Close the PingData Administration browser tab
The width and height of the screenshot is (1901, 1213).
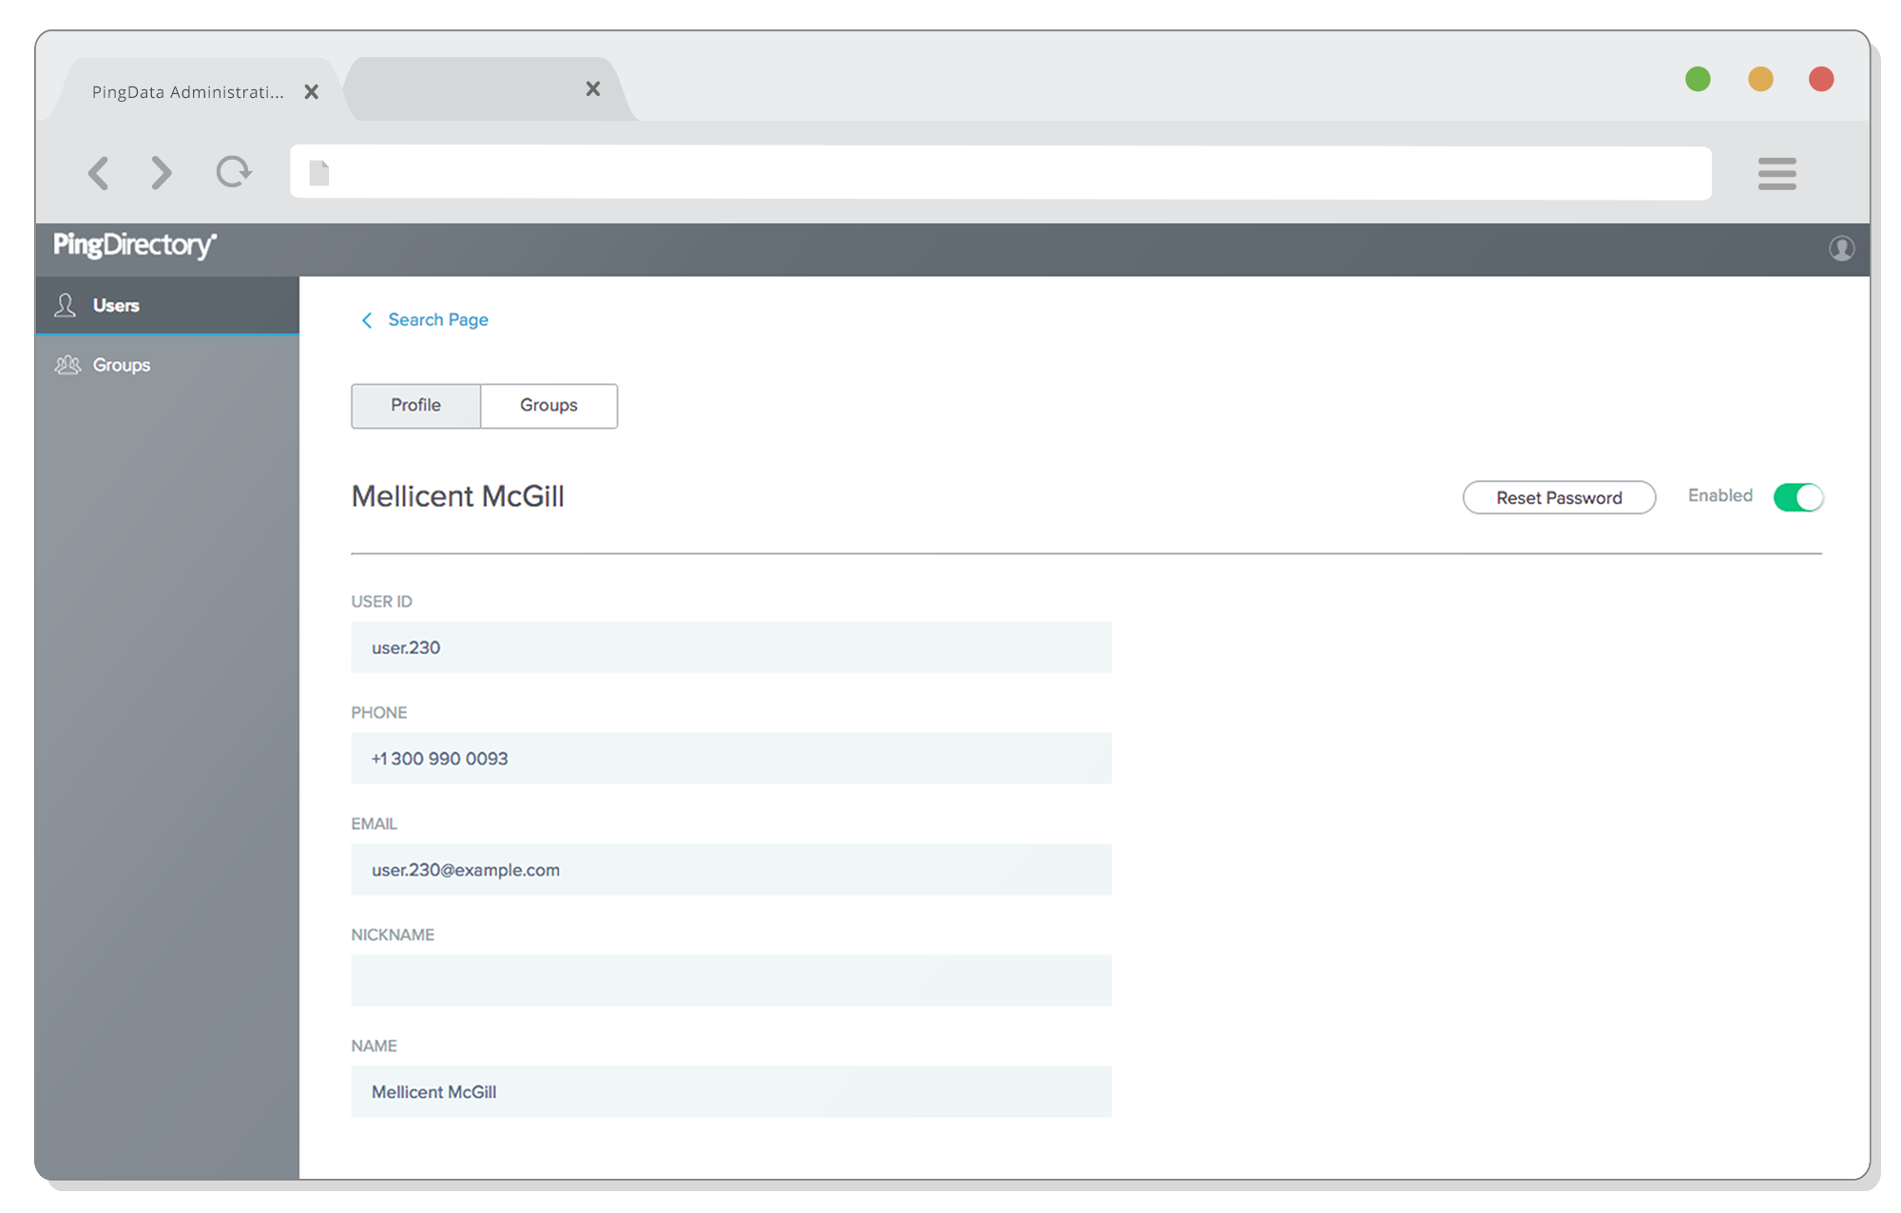point(311,92)
